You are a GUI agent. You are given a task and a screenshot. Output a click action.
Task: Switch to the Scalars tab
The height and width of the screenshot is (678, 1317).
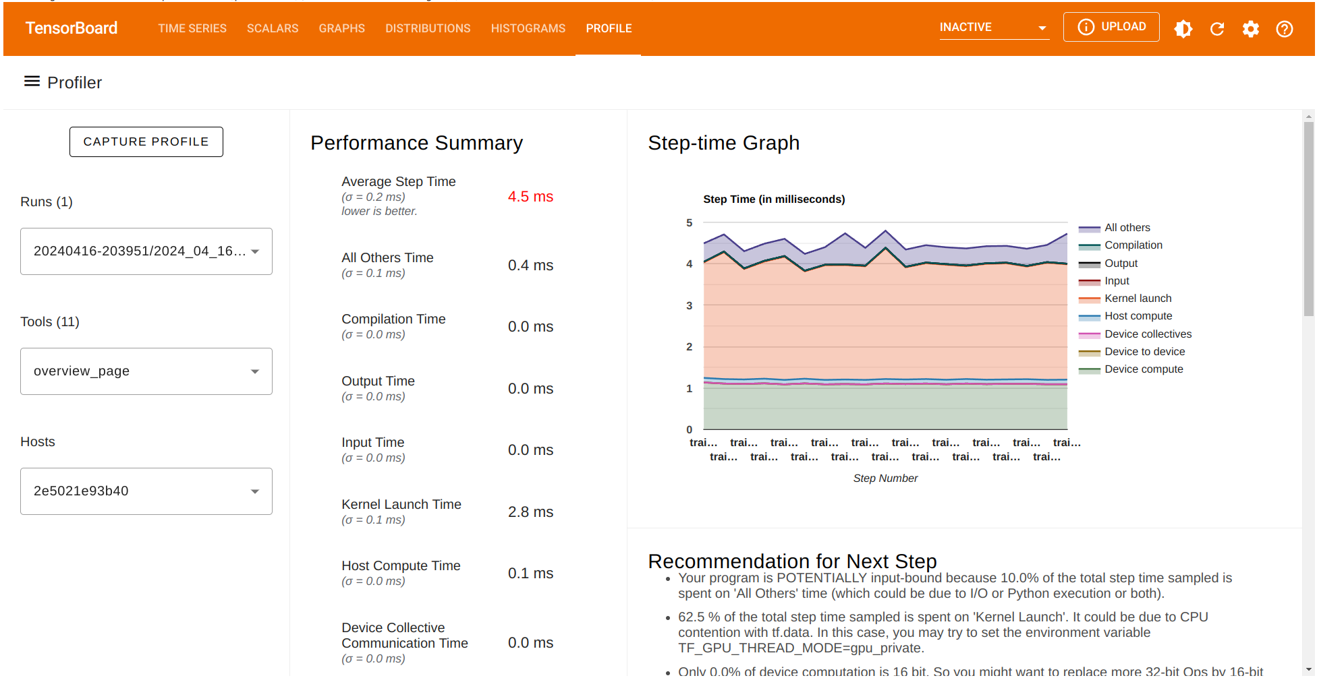(x=273, y=28)
